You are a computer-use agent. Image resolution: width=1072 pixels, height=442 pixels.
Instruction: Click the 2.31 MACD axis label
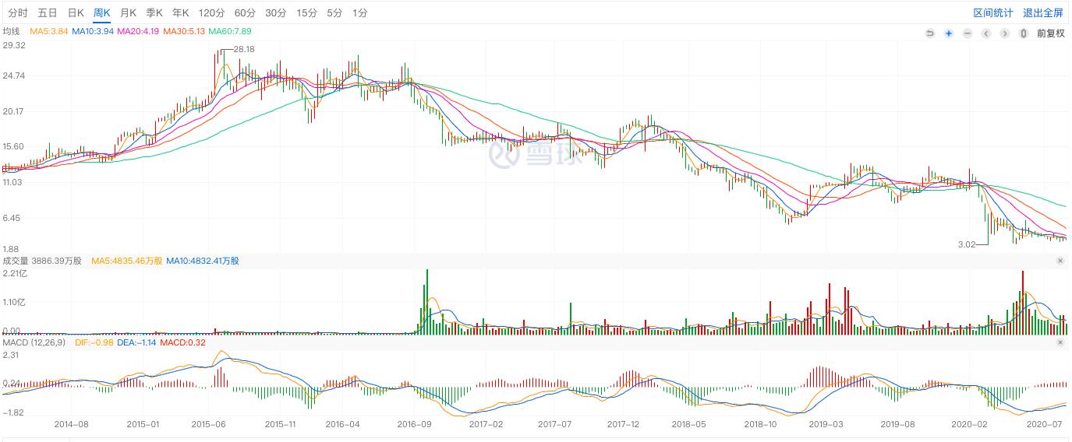tap(12, 355)
